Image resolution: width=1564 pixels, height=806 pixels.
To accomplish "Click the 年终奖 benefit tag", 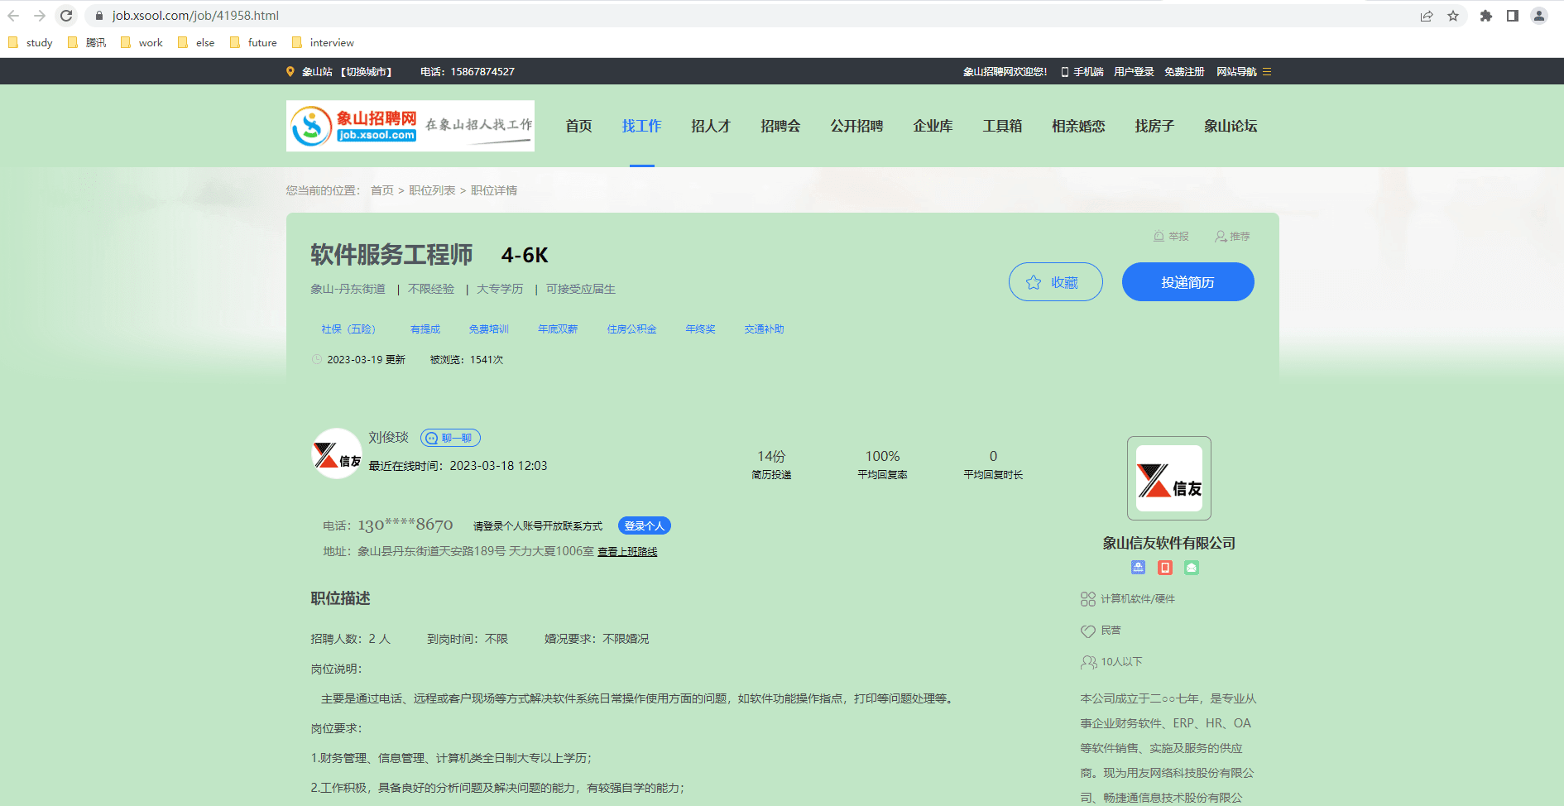I will tap(701, 329).
